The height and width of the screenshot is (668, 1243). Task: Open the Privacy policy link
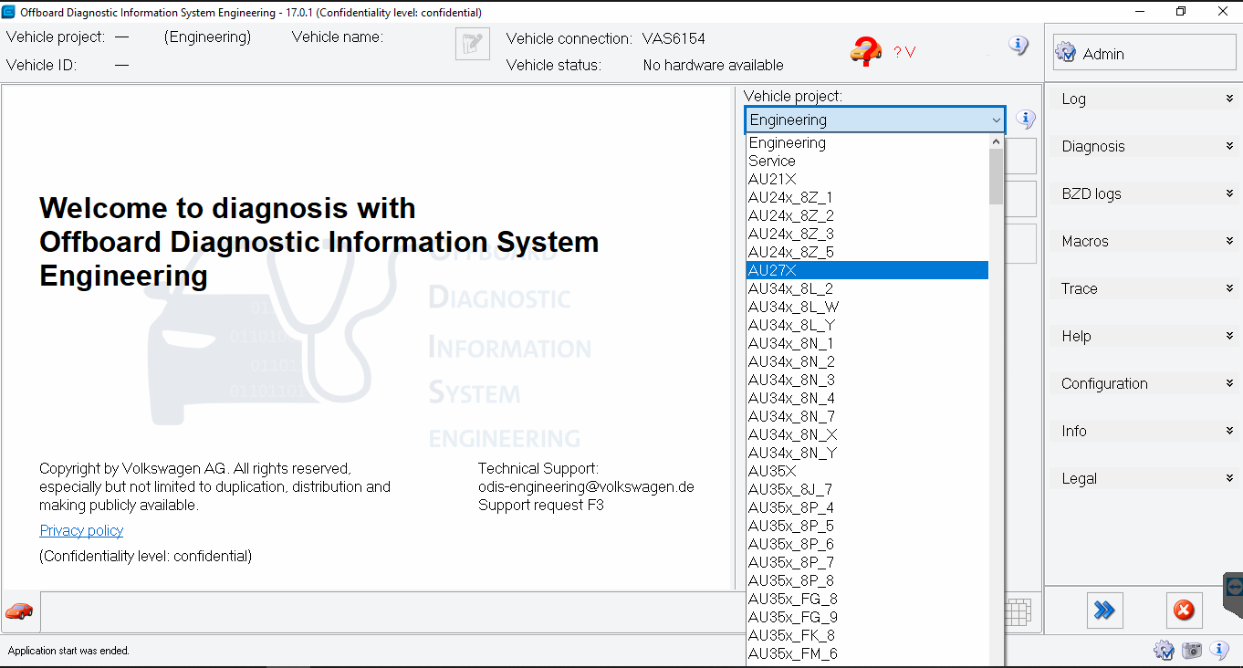point(81,530)
